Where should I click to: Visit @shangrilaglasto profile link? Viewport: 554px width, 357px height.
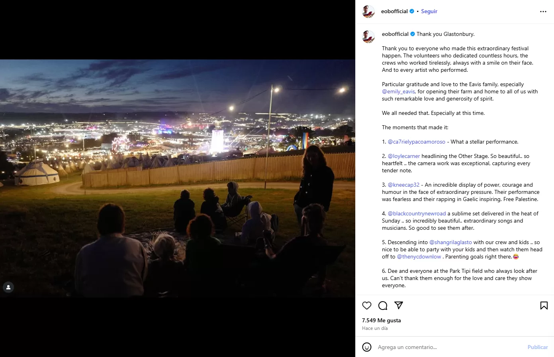pos(450,242)
